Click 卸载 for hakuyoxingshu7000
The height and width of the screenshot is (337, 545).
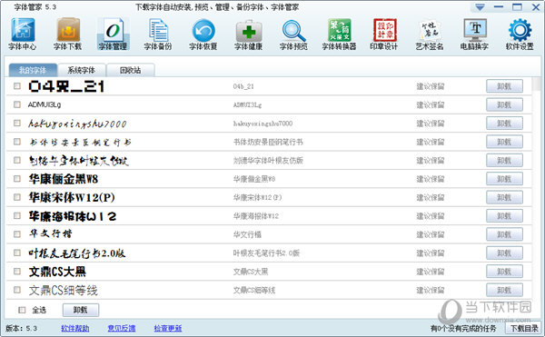coord(504,124)
